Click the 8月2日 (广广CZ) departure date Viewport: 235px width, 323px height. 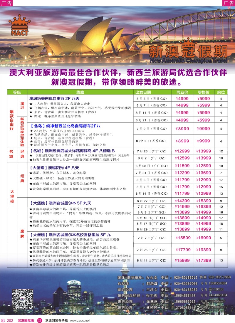pos(152,158)
